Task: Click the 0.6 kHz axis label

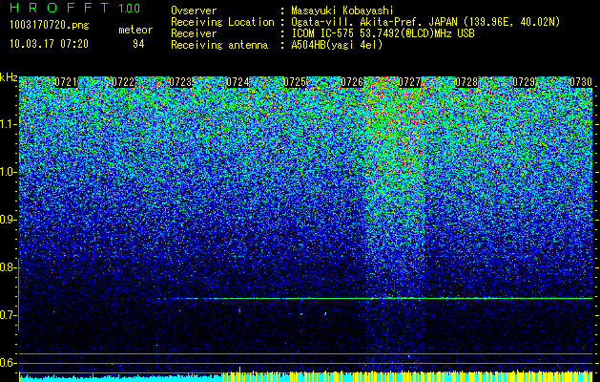Action: click(9, 363)
